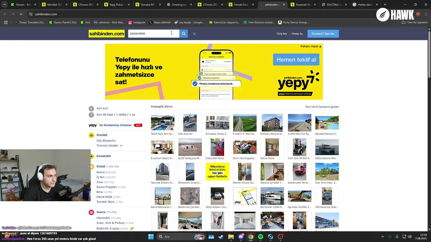The width and height of the screenshot is (431, 242).
Task: Click the Acil Acil exclamation icon
Action: pos(91,109)
